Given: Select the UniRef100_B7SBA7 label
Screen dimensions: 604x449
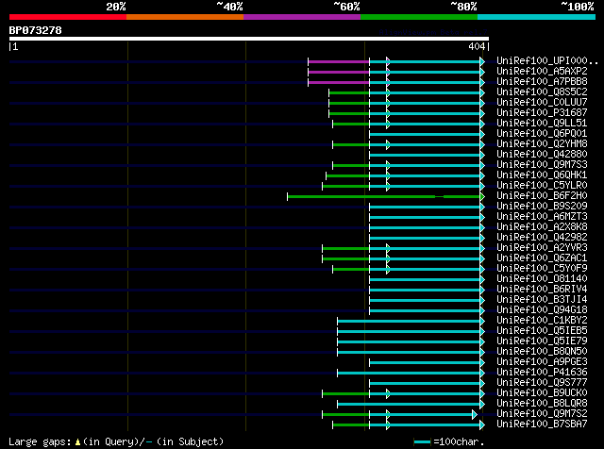Looking at the screenshot, I should click(x=542, y=424).
